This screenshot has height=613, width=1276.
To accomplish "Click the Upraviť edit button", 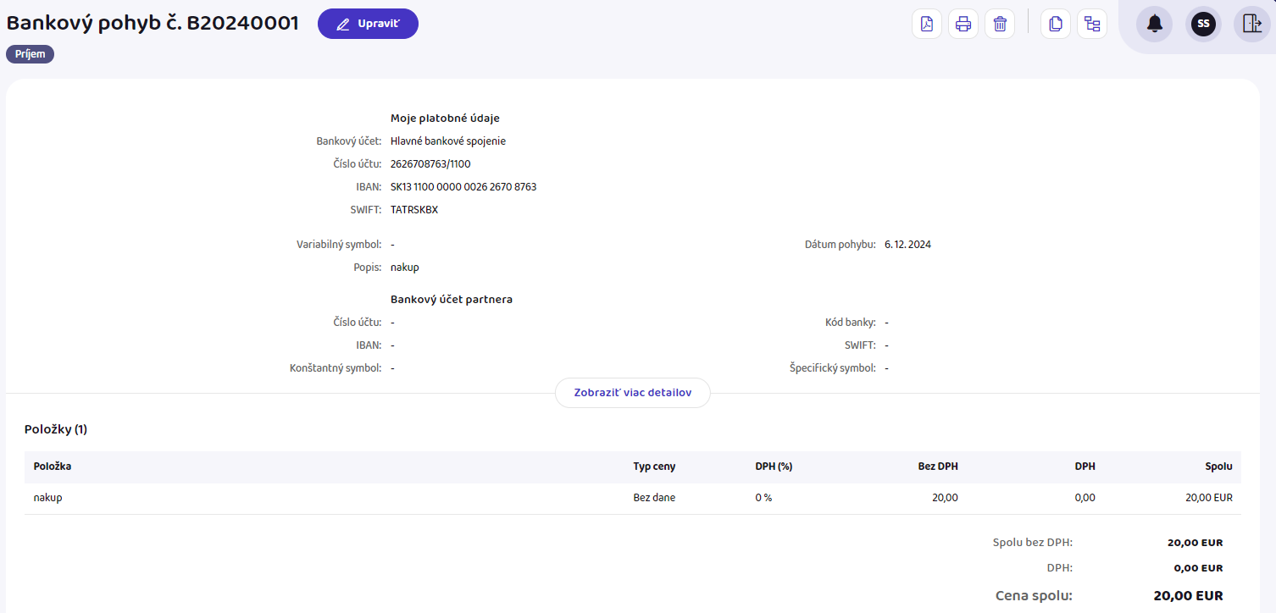I will (368, 24).
